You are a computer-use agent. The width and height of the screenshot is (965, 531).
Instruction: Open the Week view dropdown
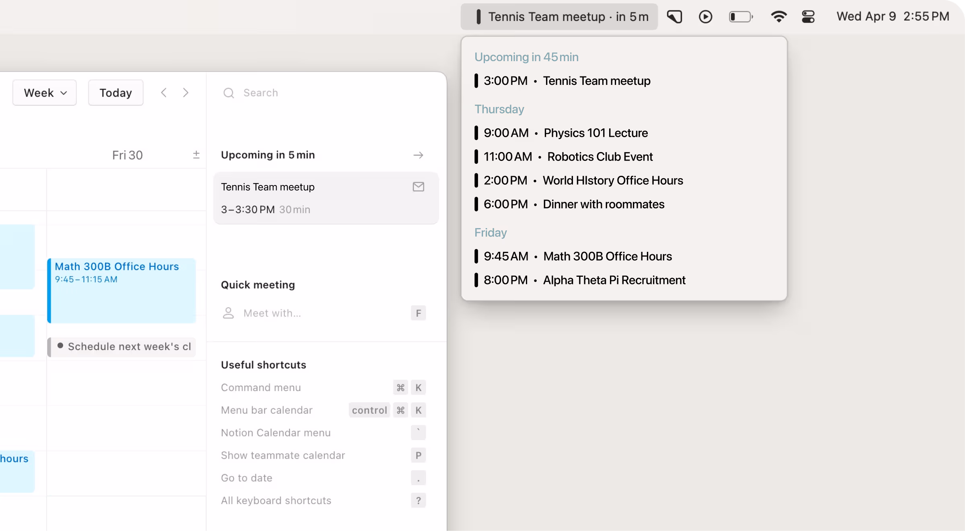pos(45,93)
